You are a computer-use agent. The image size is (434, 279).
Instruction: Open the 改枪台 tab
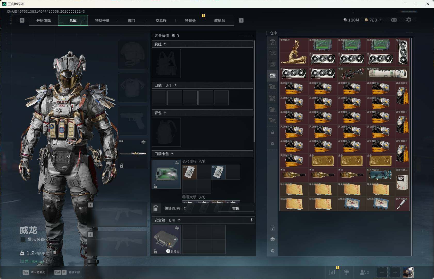tap(220, 21)
